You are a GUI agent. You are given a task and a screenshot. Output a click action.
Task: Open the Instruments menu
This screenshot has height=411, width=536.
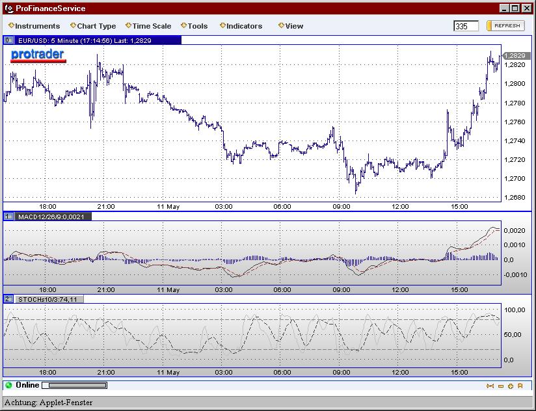click(34, 26)
